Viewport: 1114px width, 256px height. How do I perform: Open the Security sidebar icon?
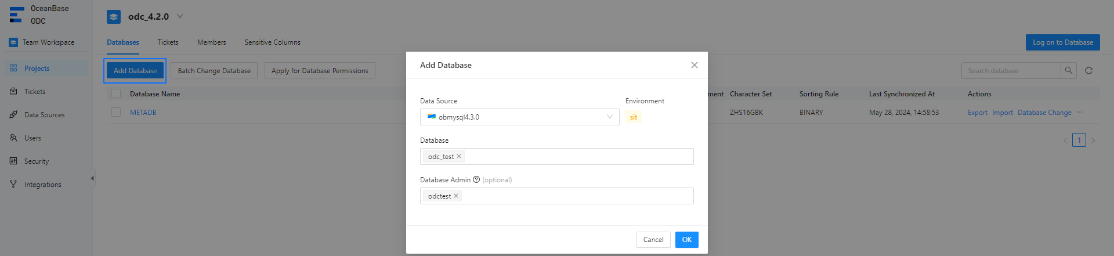(x=13, y=161)
